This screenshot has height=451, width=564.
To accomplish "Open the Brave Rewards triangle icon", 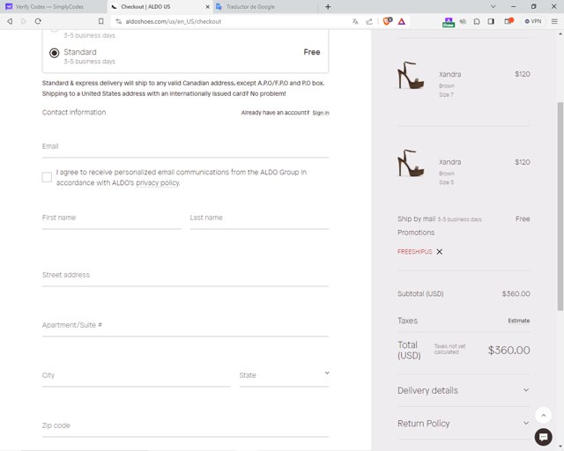I will 402,21.
